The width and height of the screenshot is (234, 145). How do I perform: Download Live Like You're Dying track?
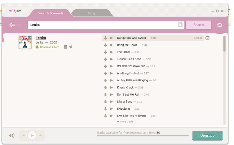click(106, 116)
